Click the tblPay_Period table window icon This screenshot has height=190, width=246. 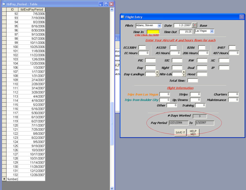click(4, 4)
